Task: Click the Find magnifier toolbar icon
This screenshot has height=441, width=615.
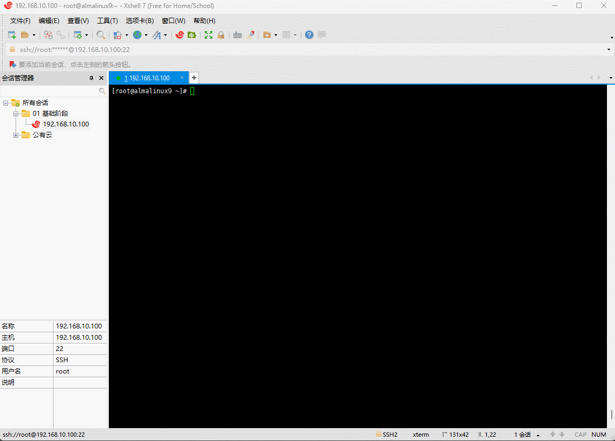Action: pyautogui.click(x=101, y=35)
